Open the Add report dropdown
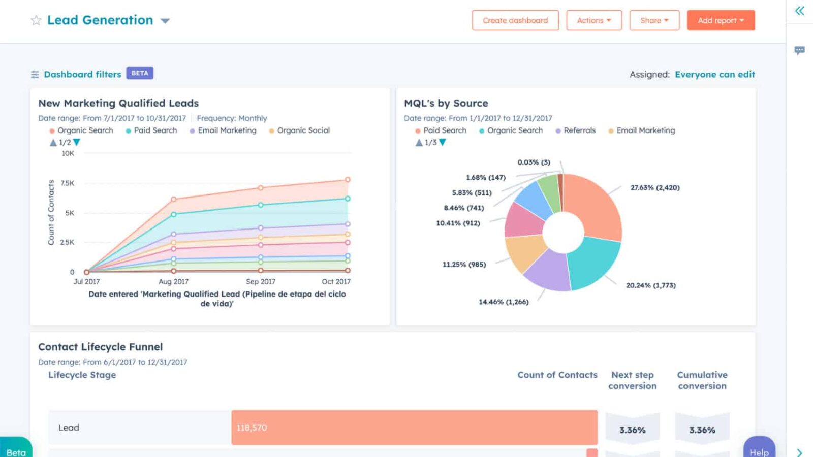Screen dimensions: 813x457 click(x=721, y=20)
